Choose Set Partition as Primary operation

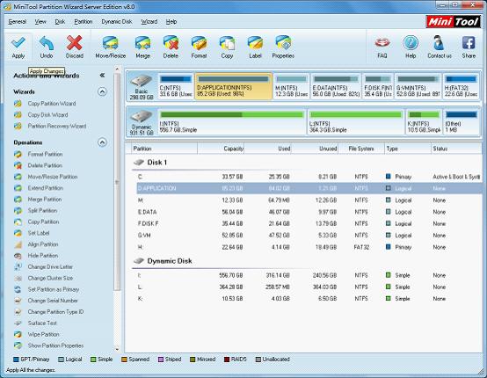54,289
